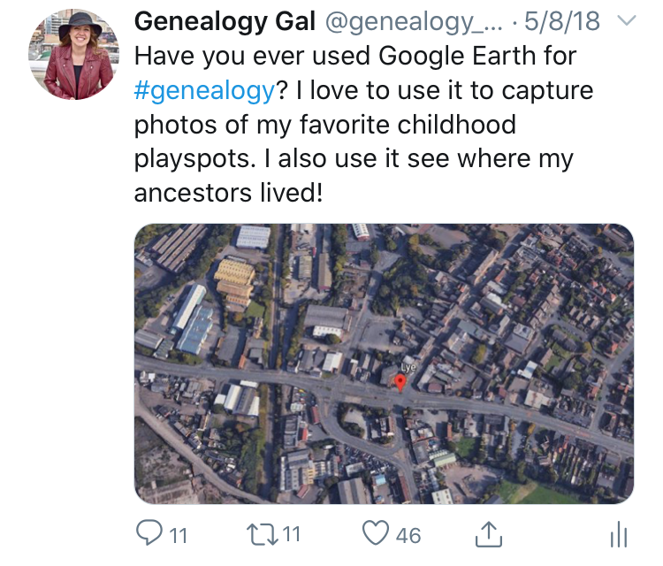This screenshot has width=663, height=566.
Task: Open the #genealogy hashtag link
Action: (205, 90)
